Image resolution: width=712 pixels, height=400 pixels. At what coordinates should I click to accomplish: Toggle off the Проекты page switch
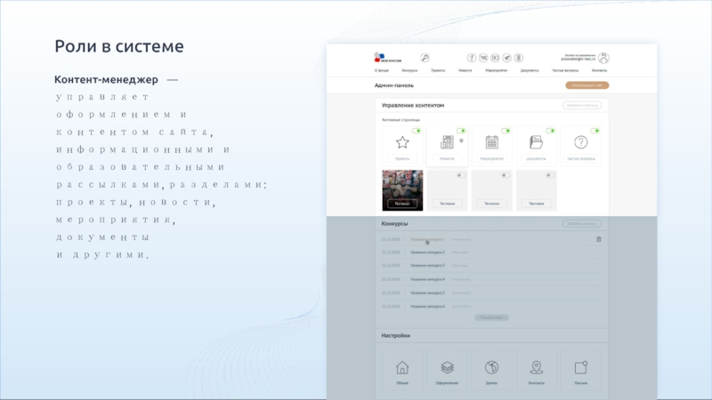pyautogui.click(x=417, y=131)
